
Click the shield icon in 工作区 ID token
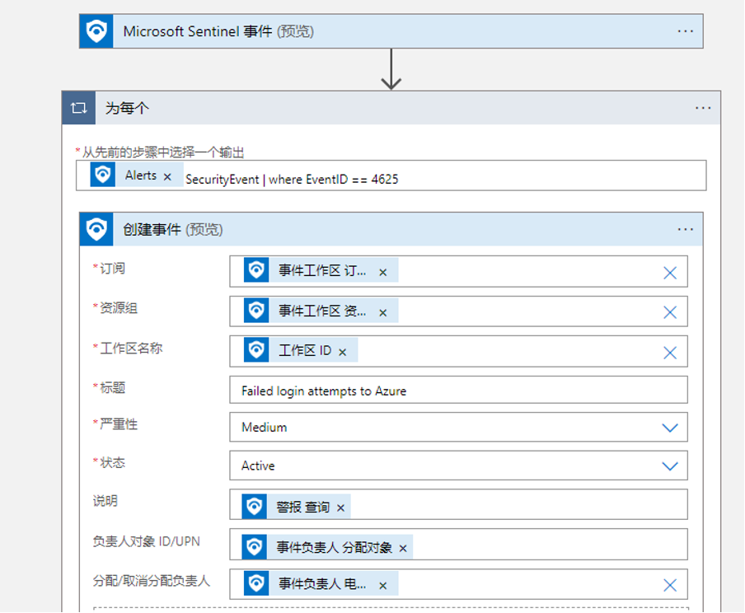pos(256,350)
